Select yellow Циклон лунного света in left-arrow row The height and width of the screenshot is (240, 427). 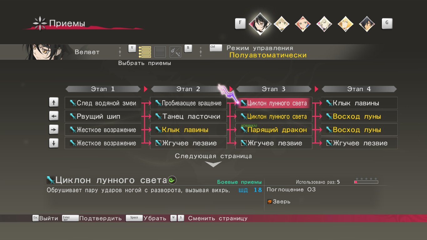(x=274, y=117)
